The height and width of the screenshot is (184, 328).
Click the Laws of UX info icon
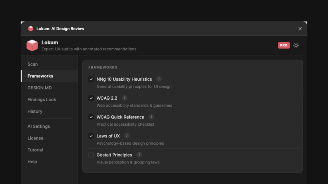127,136
